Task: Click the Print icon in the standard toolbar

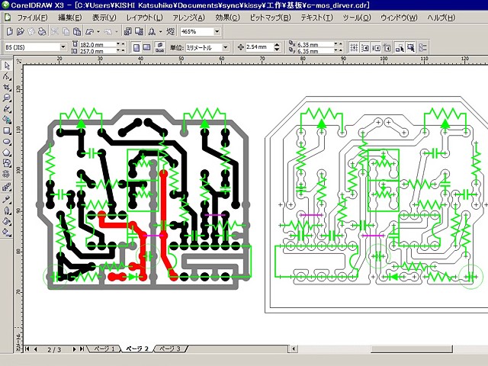Action: point(42,31)
